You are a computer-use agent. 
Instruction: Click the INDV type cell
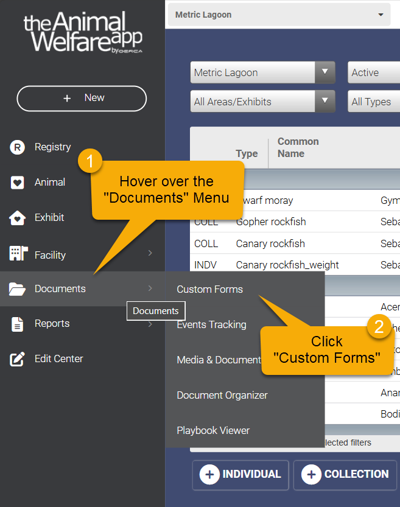(205, 265)
